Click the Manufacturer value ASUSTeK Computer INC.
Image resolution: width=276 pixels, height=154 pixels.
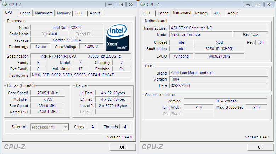point(219,28)
